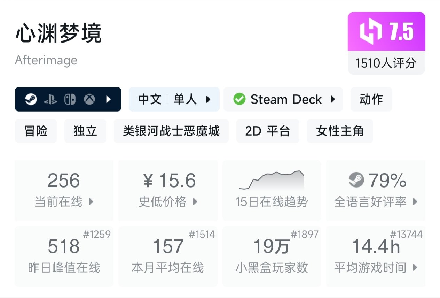Click the Xbox platform icon
Screen dimensions: 440x298
89,100
